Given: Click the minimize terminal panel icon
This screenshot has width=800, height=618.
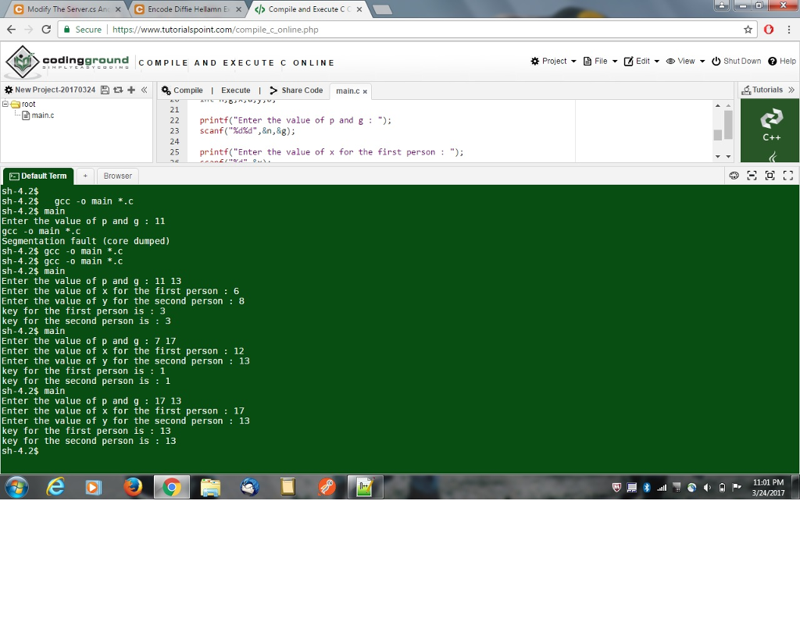Looking at the screenshot, I should 752,176.
